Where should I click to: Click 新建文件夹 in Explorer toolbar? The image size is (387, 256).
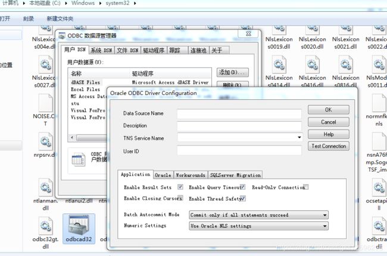coord(60,18)
